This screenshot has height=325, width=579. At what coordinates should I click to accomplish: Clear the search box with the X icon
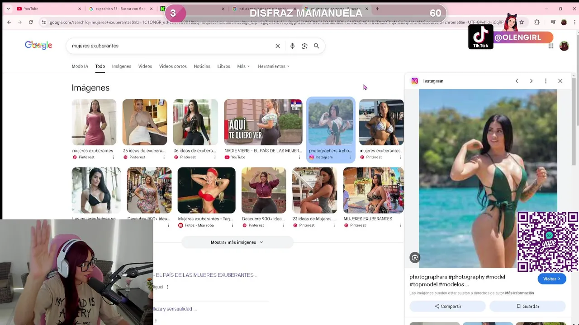tap(278, 46)
